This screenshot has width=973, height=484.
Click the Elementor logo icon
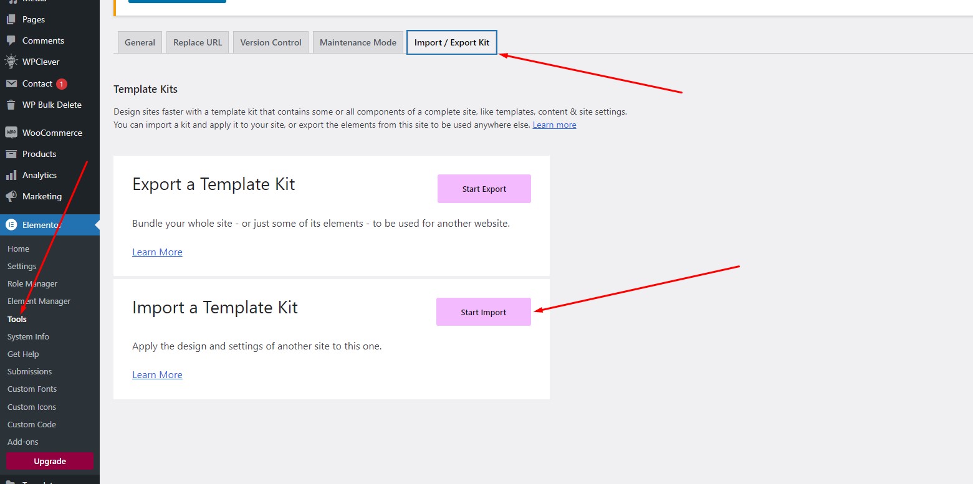pyautogui.click(x=11, y=225)
